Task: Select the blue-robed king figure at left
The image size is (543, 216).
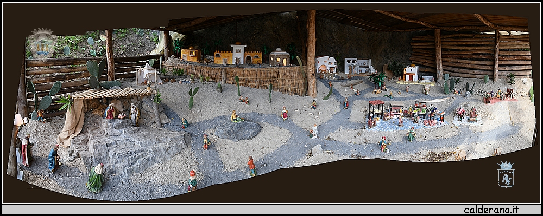Action: point(54,158)
